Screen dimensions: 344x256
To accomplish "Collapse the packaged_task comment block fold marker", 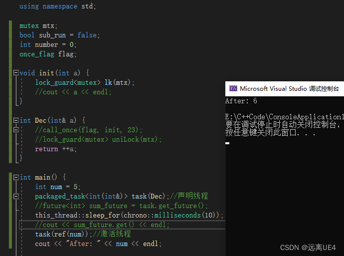I will (16, 196).
